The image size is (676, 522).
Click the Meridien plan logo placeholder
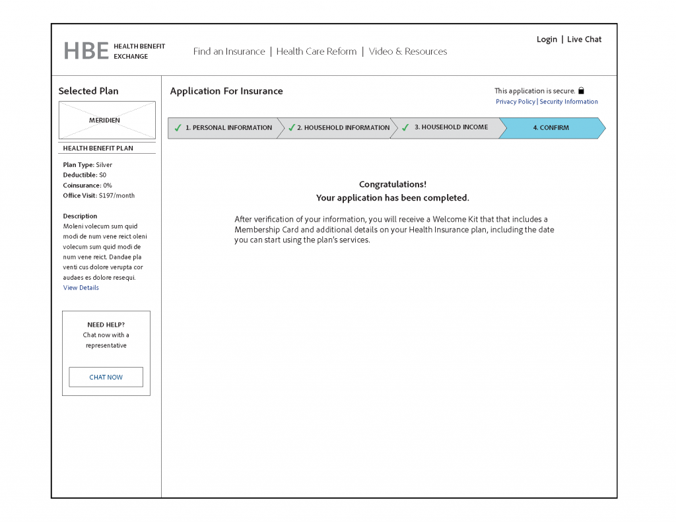107,120
